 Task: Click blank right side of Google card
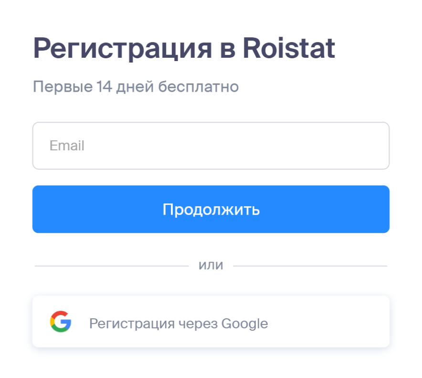click(328, 322)
